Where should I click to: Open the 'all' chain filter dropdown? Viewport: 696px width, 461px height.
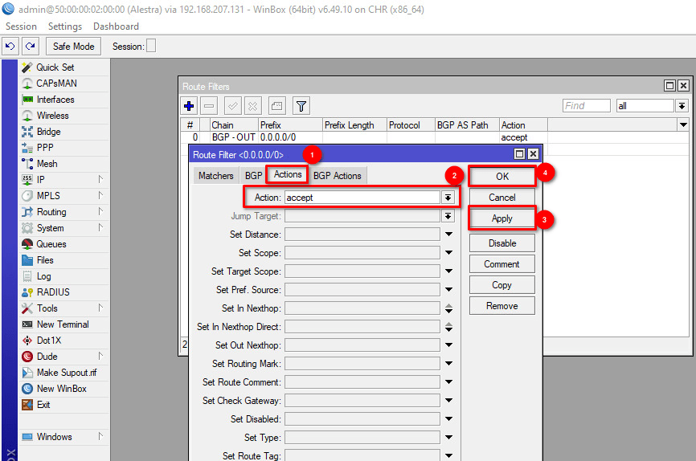[682, 106]
